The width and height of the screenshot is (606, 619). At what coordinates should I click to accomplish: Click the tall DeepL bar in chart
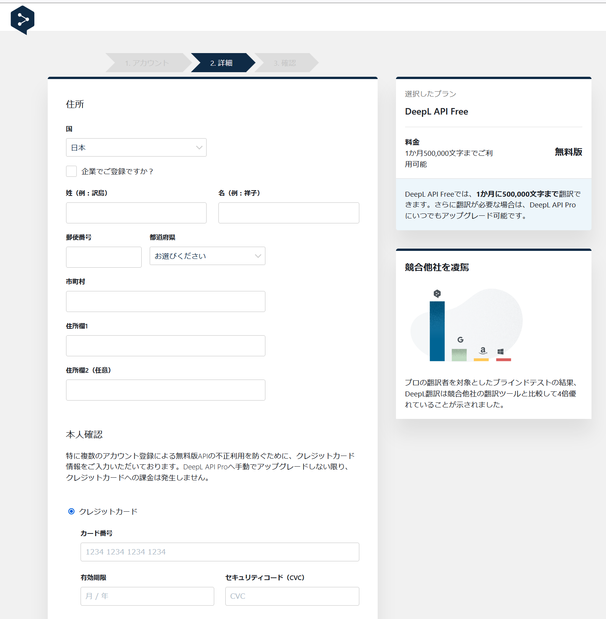pos(437,331)
